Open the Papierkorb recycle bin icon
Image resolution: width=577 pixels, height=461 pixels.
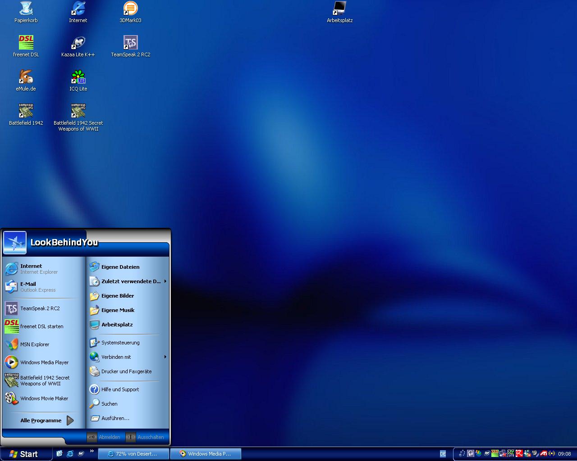(x=26, y=12)
